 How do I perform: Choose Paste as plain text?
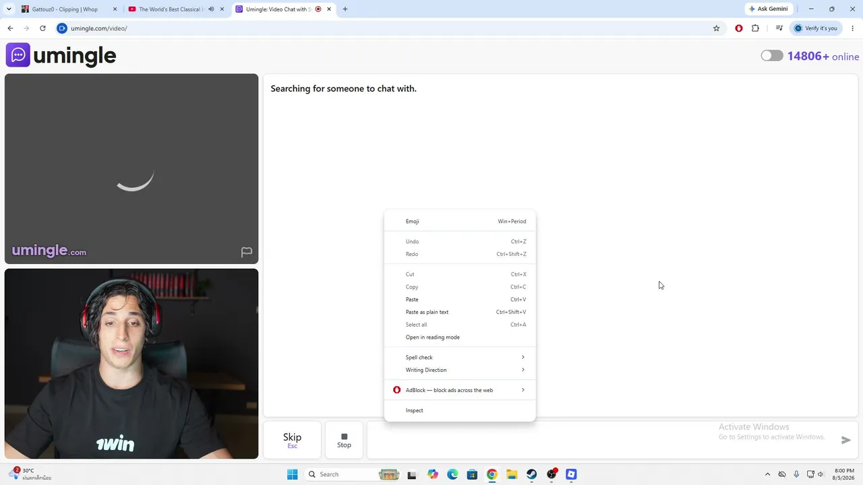(x=460, y=312)
